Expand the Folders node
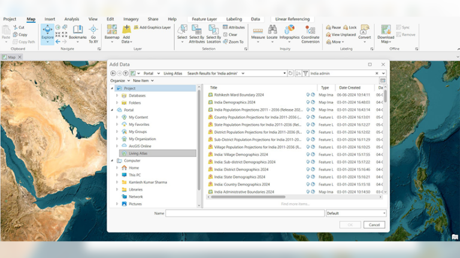Screen dimensions: 460x258 pyautogui.click(x=117, y=103)
